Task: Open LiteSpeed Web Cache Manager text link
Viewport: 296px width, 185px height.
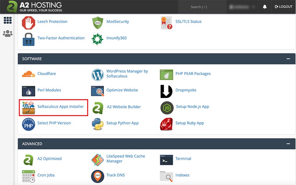Action: [x=126, y=158]
